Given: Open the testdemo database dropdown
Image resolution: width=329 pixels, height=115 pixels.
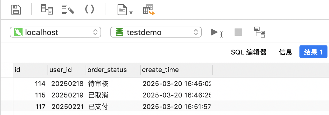Looking at the screenshot, I should click(156, 32).
